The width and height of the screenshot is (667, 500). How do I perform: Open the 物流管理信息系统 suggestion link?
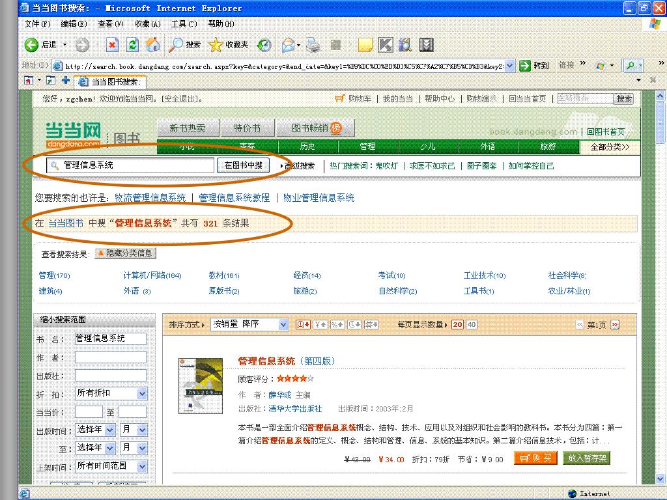point(150,198)
